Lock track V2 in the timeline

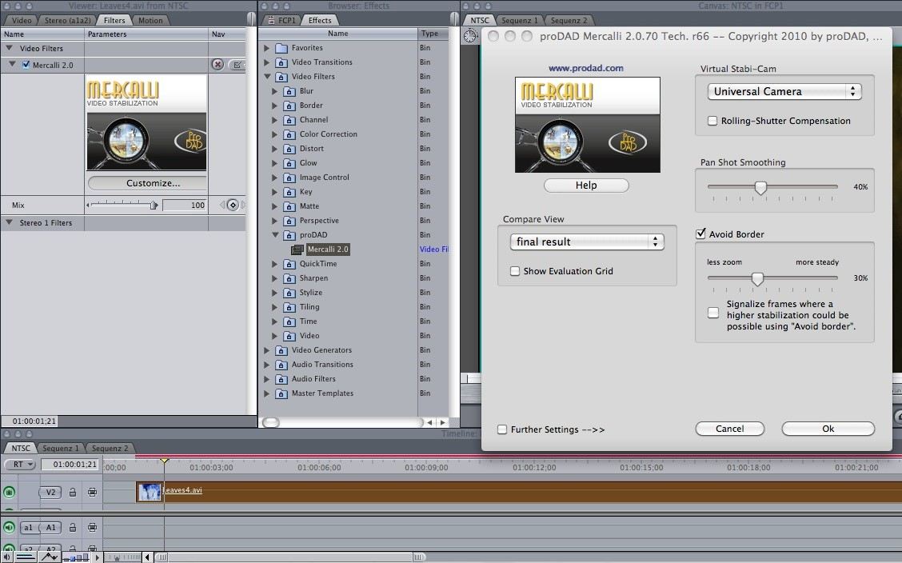[73, 493]
